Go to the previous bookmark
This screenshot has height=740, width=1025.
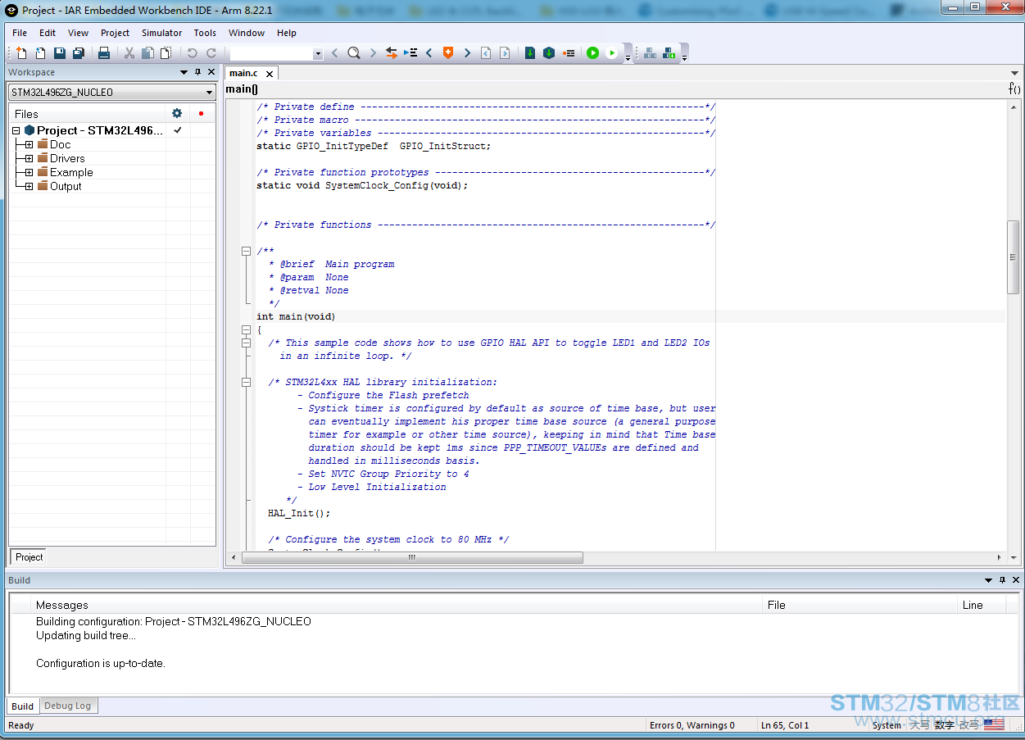pyautogui.click(x=429, y=53)
